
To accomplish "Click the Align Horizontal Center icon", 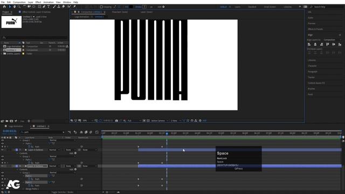I will point(315,44).
